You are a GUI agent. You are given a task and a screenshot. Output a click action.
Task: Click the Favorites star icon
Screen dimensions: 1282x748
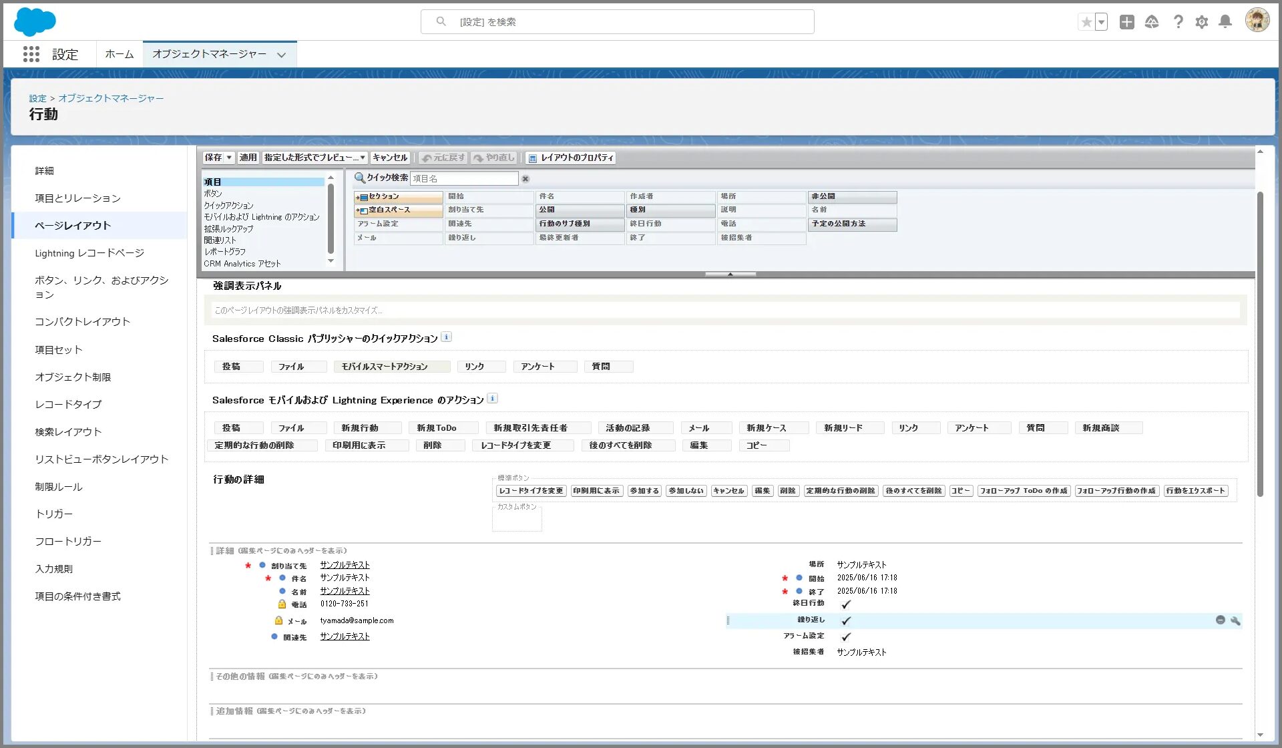pyautogui.click(x=1086, y=22)
